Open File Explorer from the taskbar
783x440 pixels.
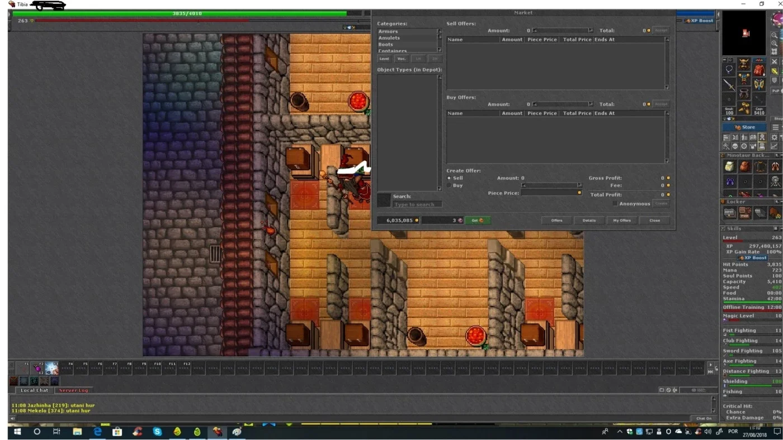pyautogui.click(x=77, y=432)
